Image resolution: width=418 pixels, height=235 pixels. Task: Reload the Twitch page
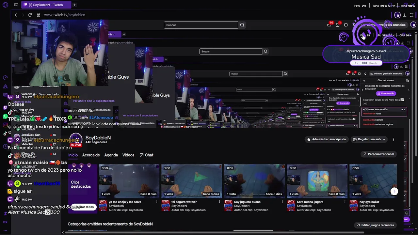30,15
